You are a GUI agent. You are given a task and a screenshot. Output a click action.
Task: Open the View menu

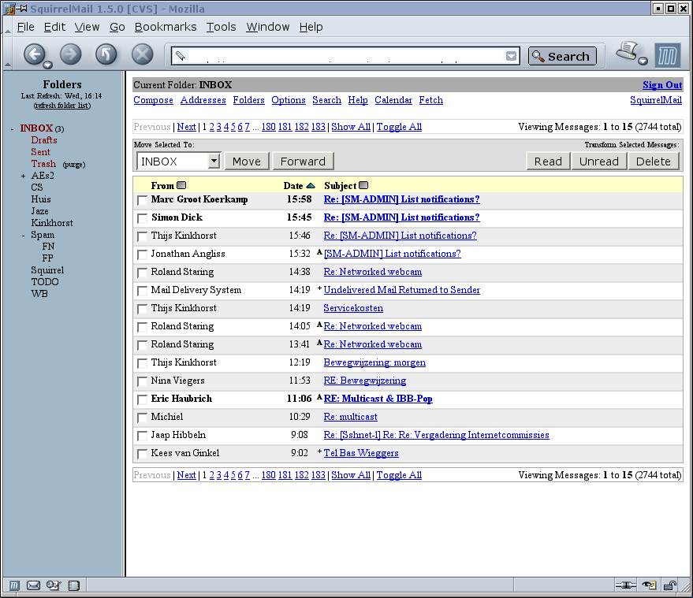(87, 27)
